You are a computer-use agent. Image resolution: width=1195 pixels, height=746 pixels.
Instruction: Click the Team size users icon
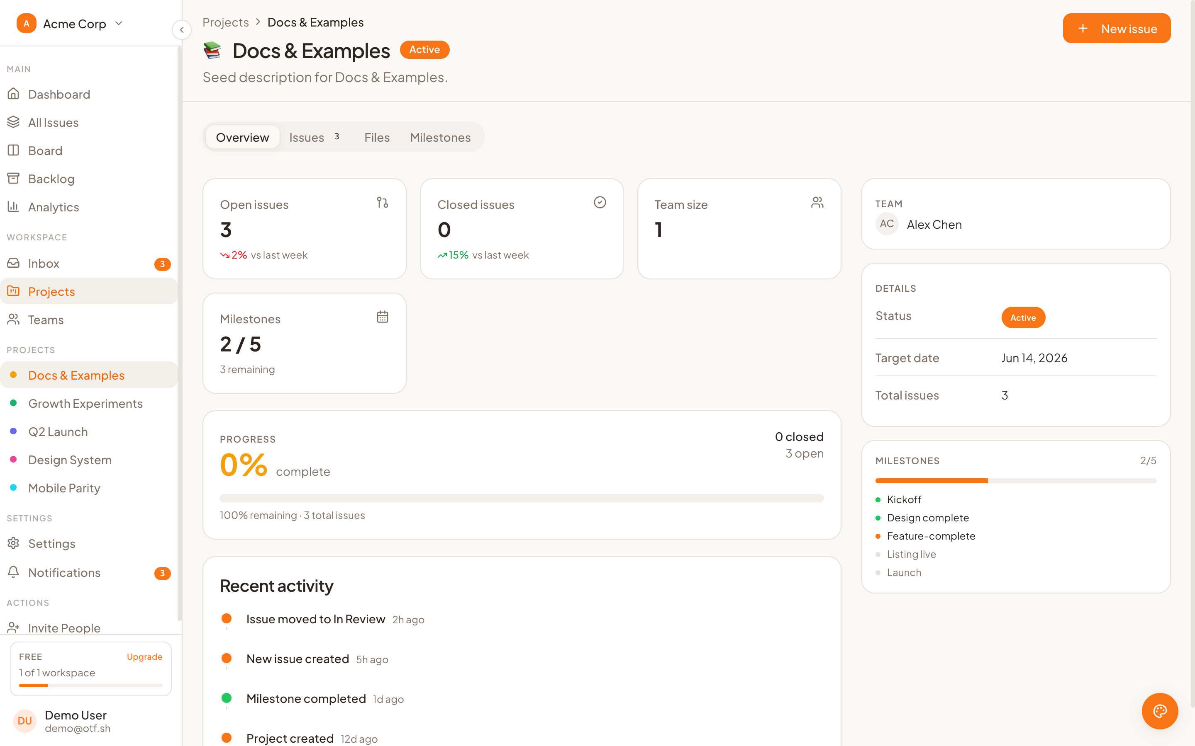(817, 202)
